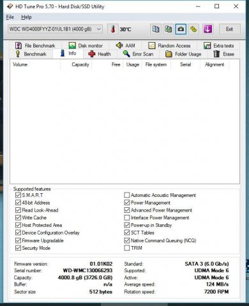
Task: Toggle the Write Cache checkbox
Action: click(x=18, y=217)
